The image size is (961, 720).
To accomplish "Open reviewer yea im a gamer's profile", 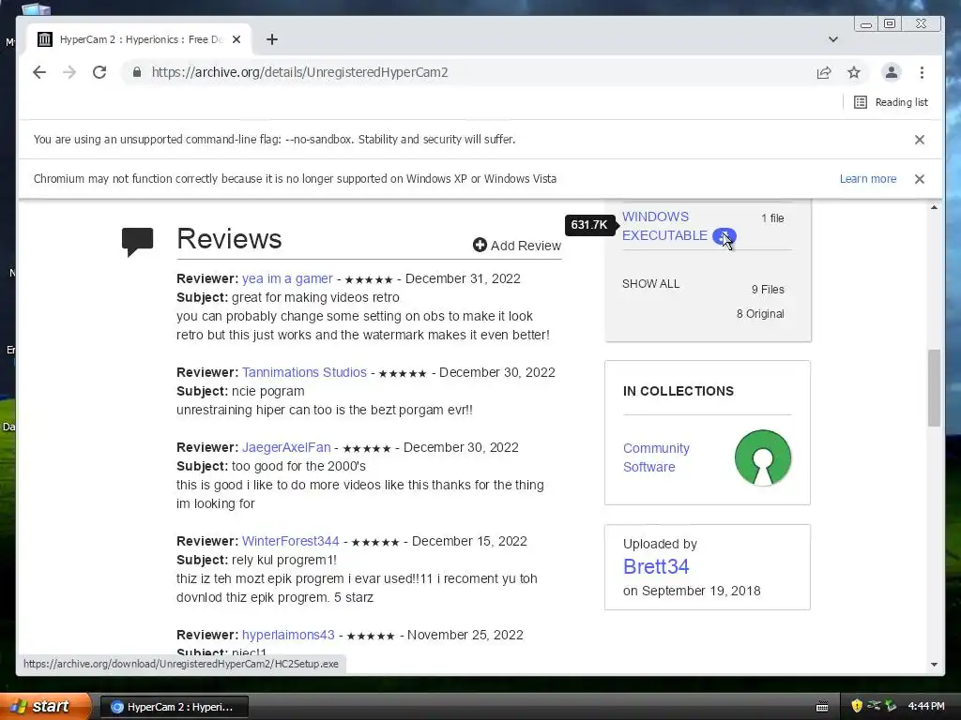I will pyautogui.click(x=287, y=278).
